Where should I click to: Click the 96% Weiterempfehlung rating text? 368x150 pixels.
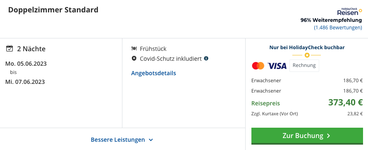pos(331,20)
